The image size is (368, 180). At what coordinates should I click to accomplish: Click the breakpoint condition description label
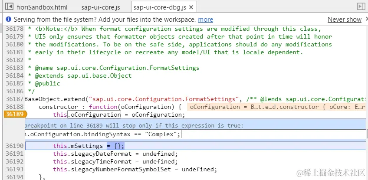[134, 125]
